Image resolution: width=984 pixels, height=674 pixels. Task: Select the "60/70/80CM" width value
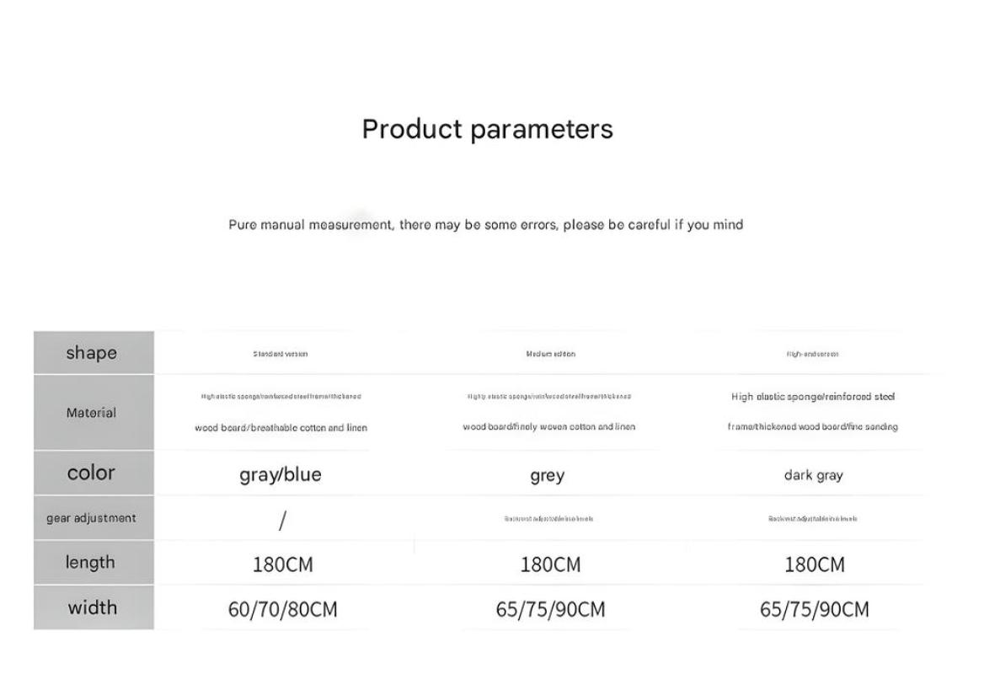282,609
